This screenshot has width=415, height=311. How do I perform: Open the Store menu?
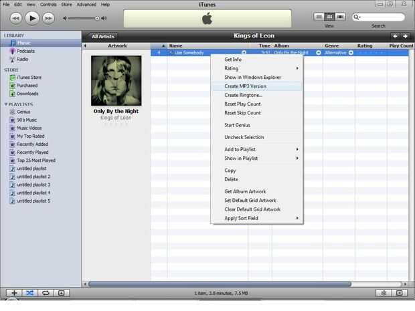tap(66, 5)
